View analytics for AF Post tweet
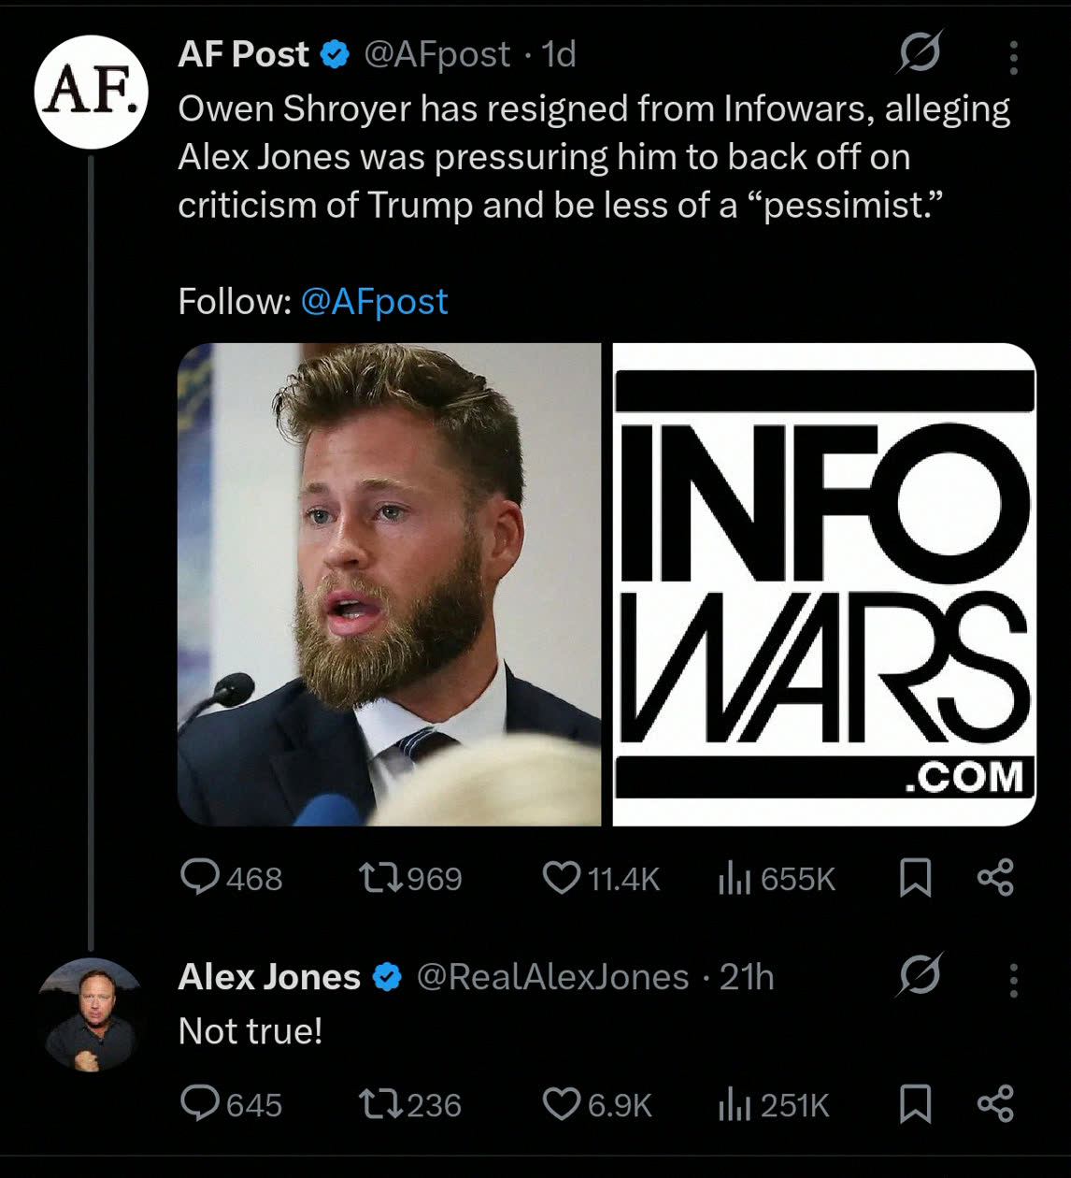The height and width of the screenshot is (1178, 1071). click(x=735, y=878)
